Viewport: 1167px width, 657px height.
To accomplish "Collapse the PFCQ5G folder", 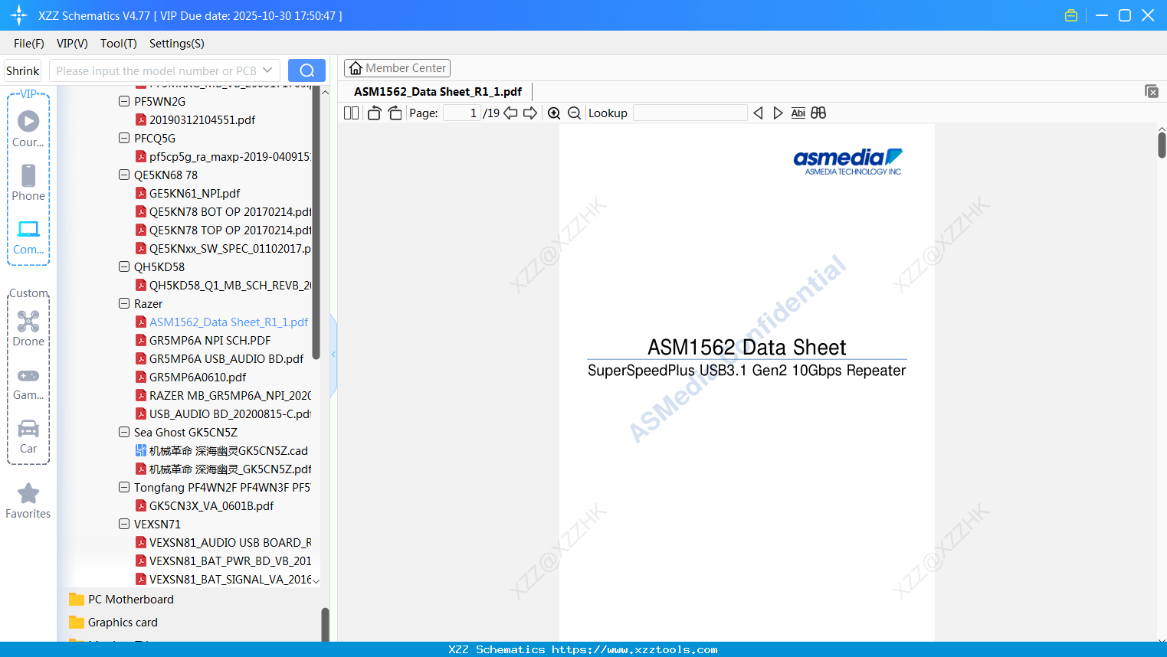I will point(124,138).
